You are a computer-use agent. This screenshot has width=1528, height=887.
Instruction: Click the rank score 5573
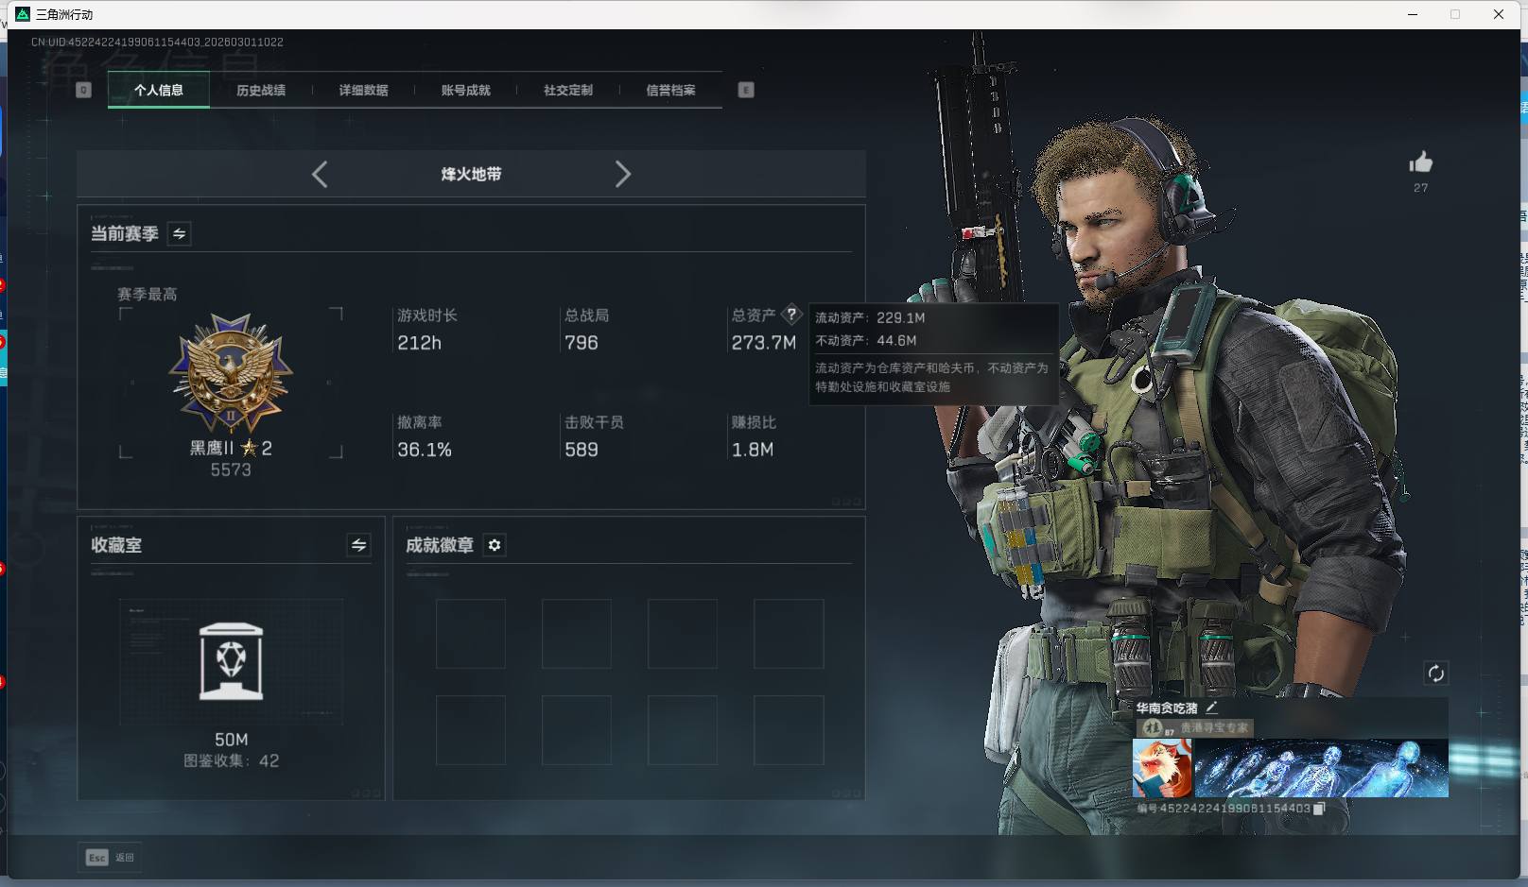point(231,469)
